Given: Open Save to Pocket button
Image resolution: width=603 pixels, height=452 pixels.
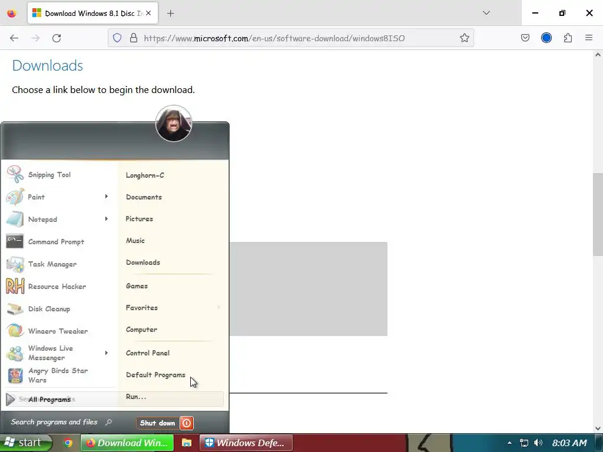Looking at the screenshot, I should 525,38.
